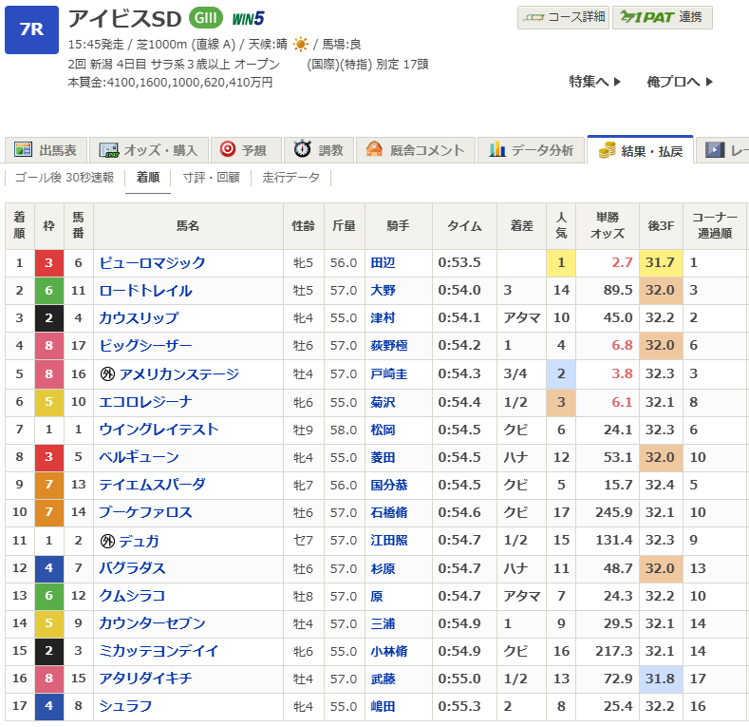The height and width of the screenshot is (727, 749).
Task: Open horse アメリカンステージ
Action: [179, 373]
